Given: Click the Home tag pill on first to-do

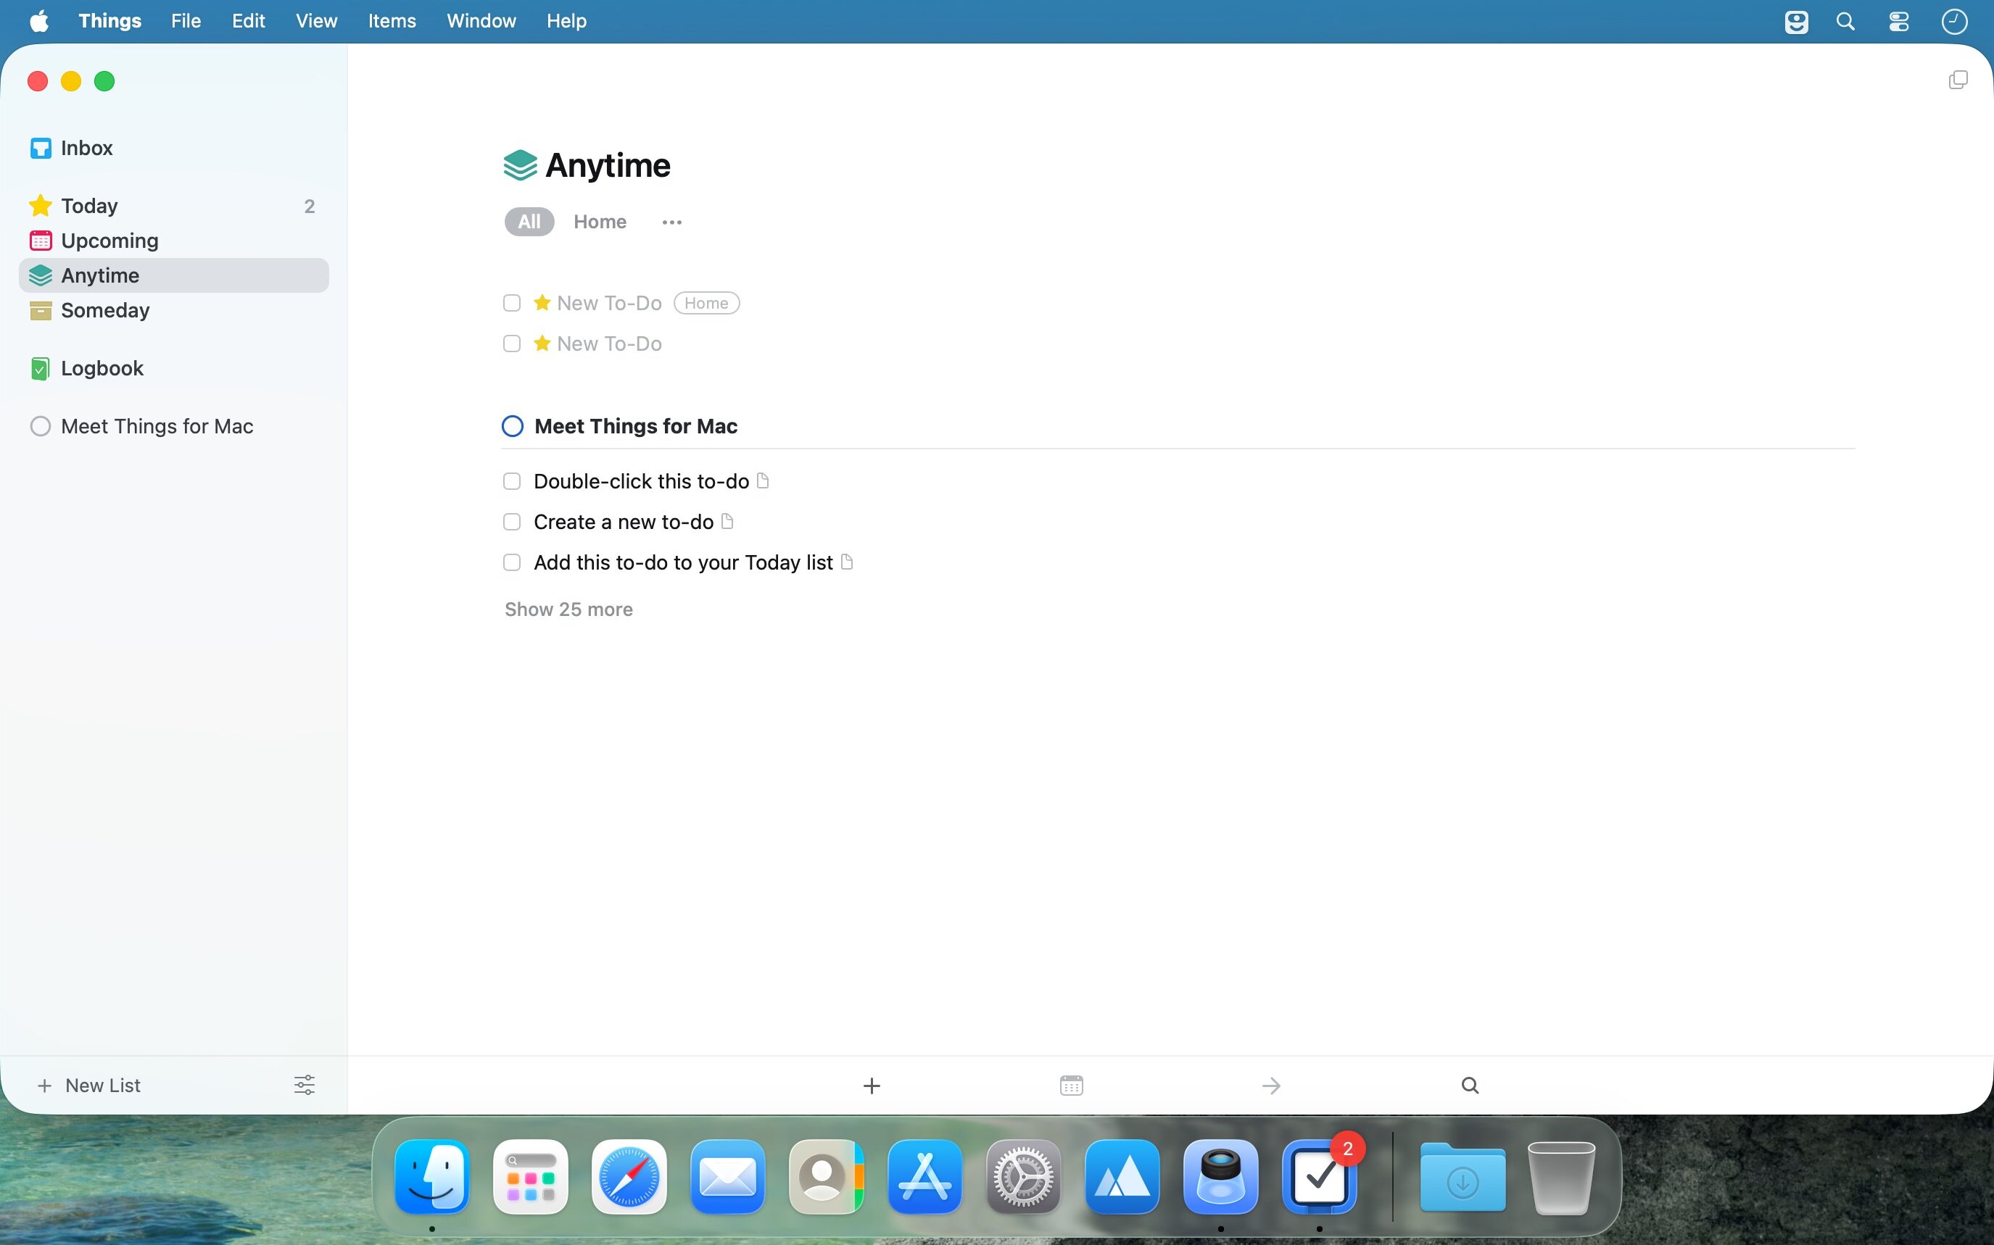Looking at the screenshot, I should click(707, 303).
